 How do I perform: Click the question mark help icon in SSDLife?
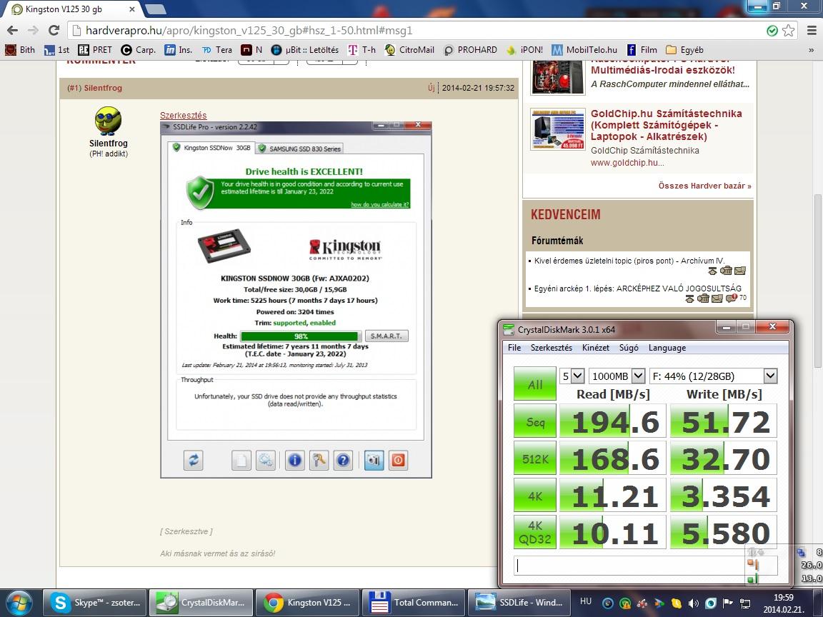[343, 461]
